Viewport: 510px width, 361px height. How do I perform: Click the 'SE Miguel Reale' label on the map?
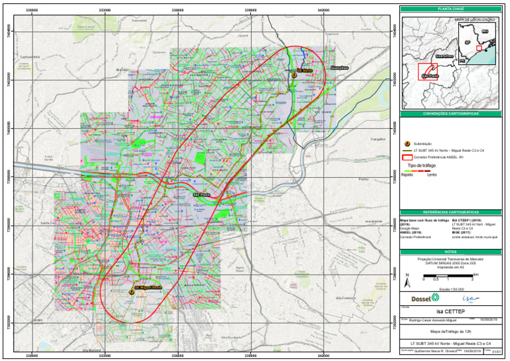(148, 287)
